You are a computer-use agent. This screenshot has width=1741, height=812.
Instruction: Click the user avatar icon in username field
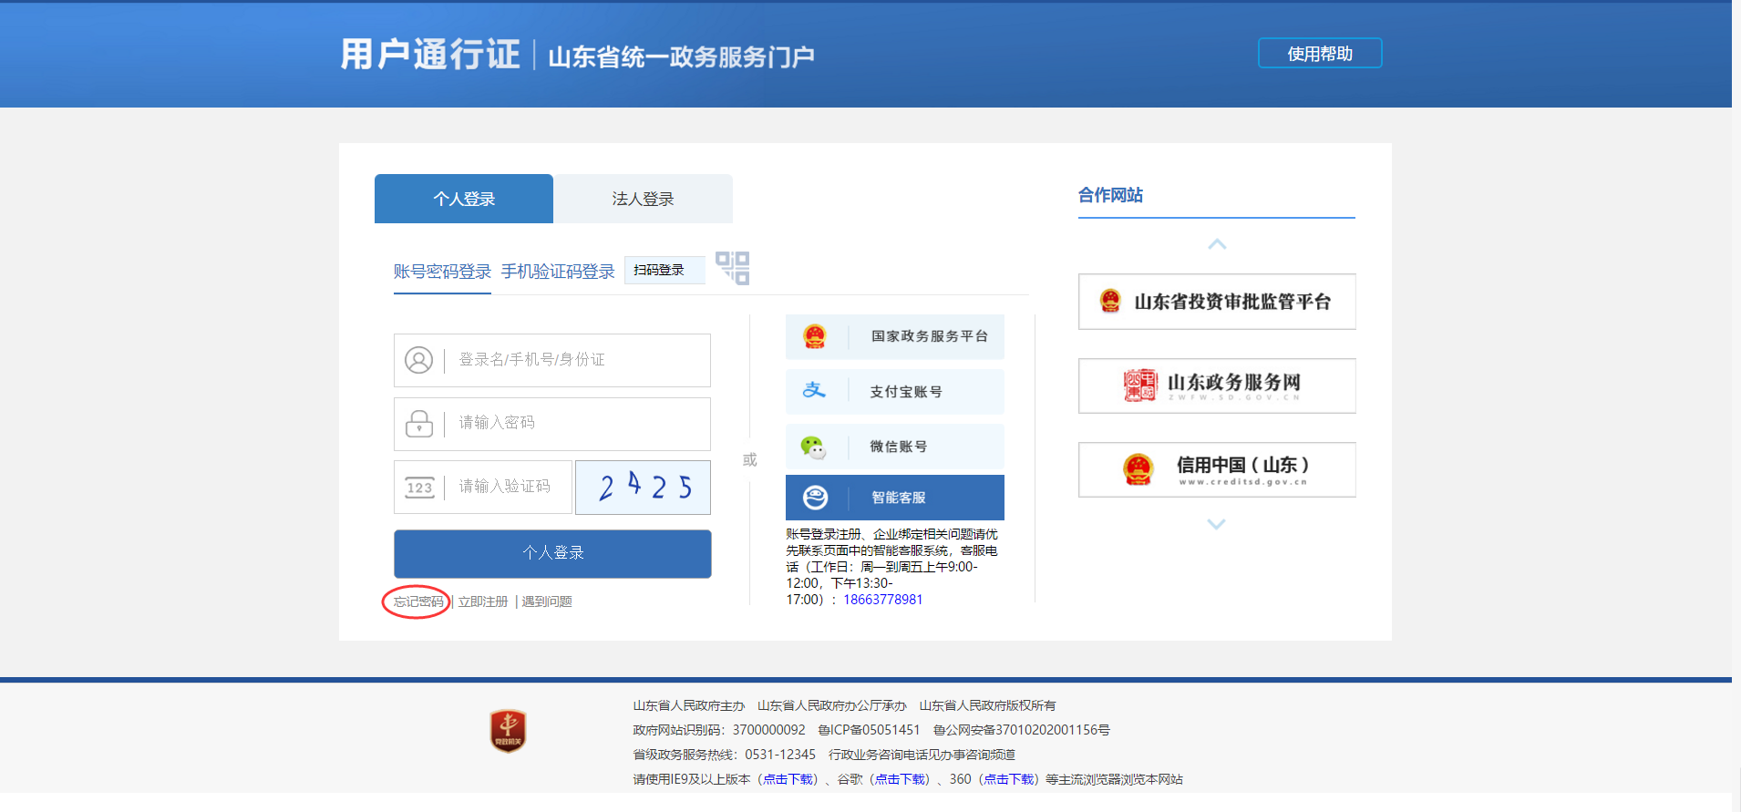pos(419,360)
